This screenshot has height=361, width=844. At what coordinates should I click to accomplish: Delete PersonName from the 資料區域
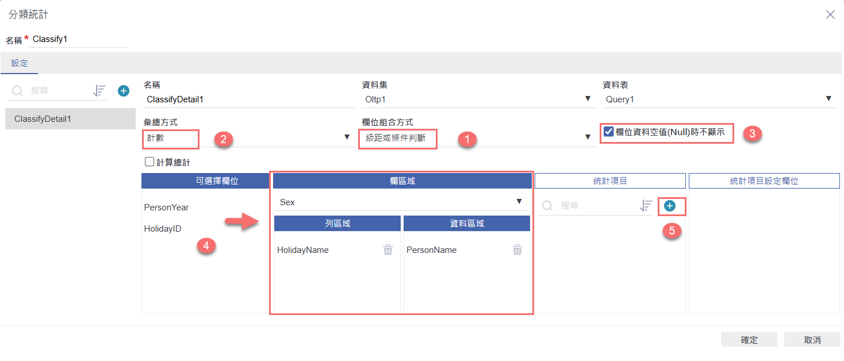click(517, 249)
